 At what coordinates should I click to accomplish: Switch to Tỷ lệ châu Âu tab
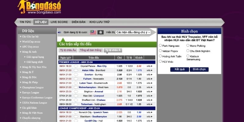pyautogui.click(x=68, y=50)
